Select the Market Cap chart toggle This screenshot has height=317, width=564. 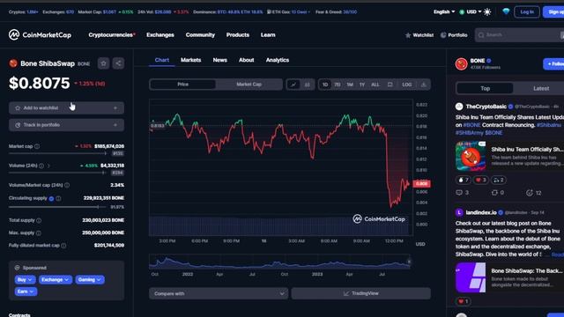[249, 85]
